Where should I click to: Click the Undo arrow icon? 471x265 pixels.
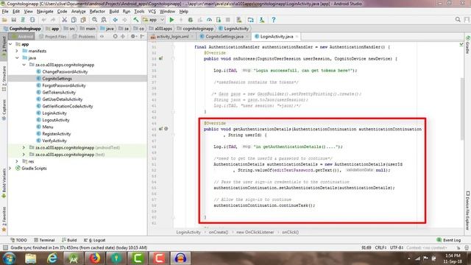coord(44,20)
